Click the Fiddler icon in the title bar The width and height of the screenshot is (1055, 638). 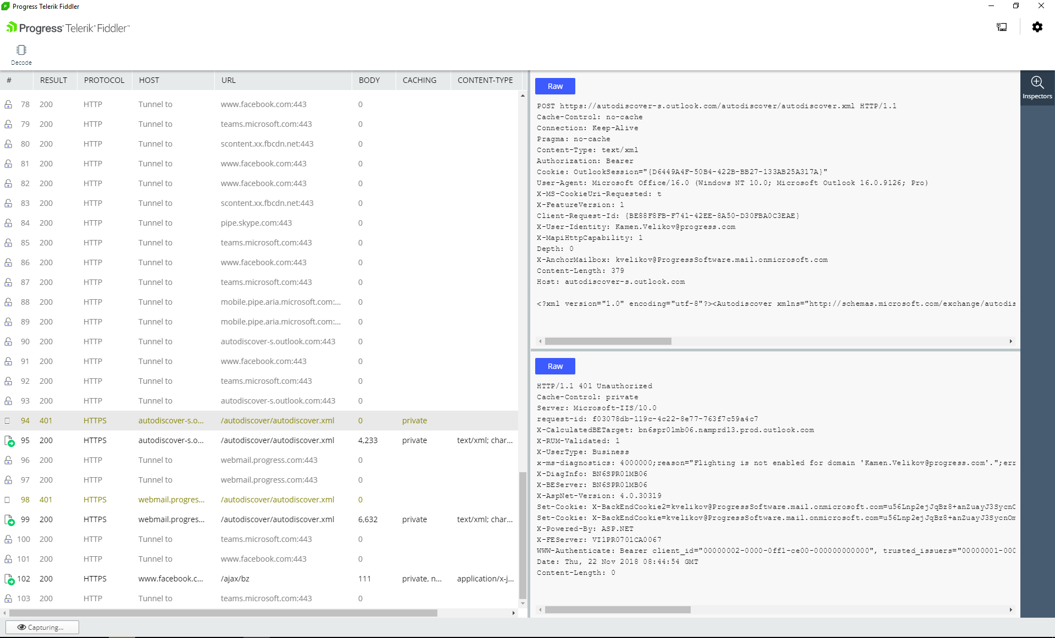(x=5, y=6)
